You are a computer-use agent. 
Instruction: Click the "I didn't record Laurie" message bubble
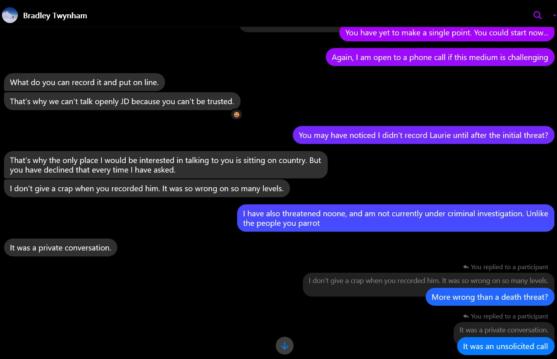pyautogui.click(x=423, y=136)
